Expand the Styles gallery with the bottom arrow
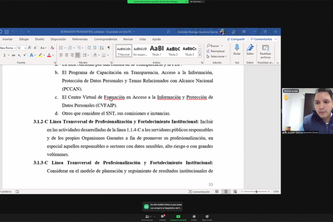Screen dimensions: 333x222 click(x=200, y=56)
